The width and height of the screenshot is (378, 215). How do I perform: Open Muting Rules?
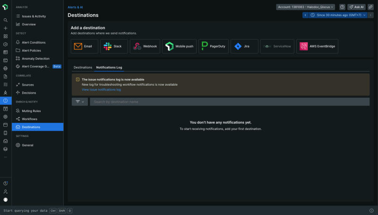38,111
